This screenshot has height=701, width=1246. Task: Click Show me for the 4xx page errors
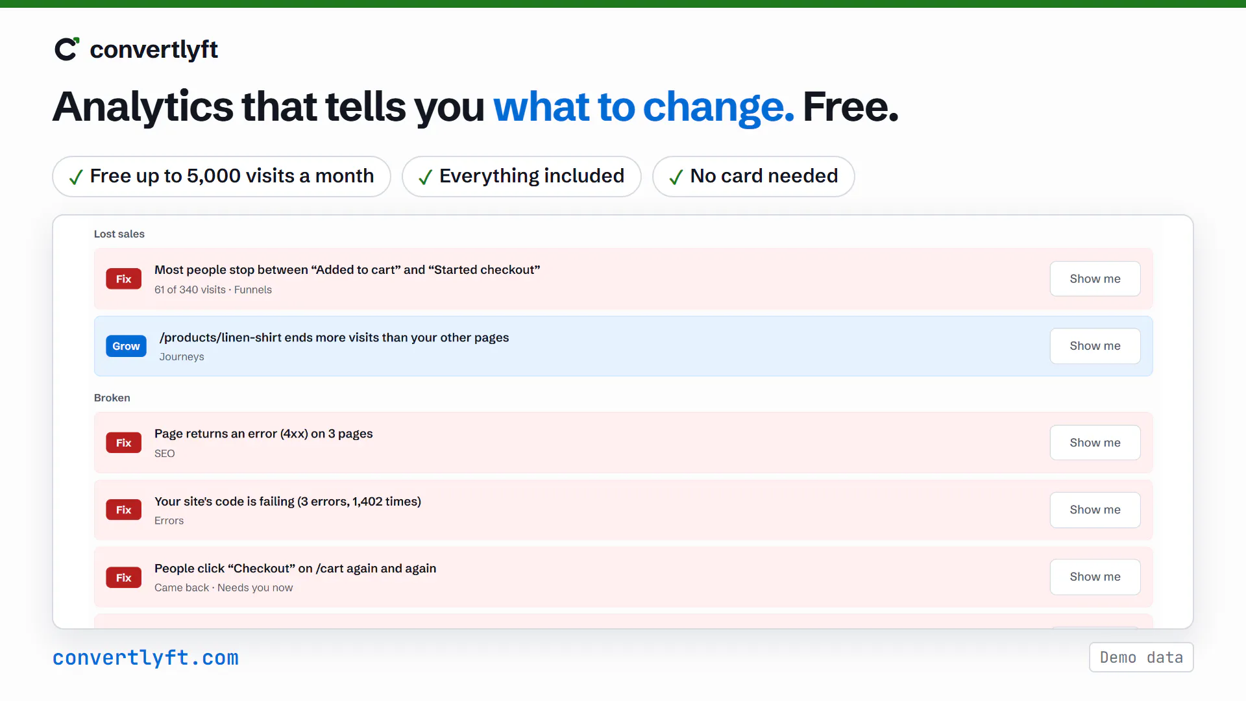pos(1095,443)
